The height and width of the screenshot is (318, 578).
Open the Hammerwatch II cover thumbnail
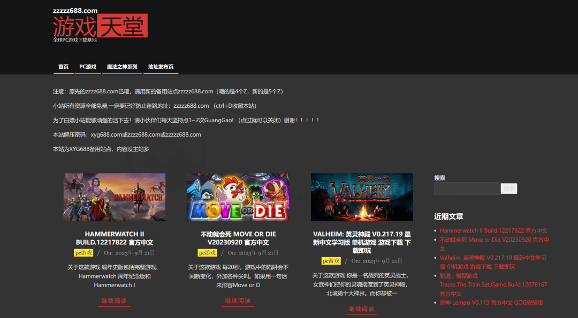point(115,197)
